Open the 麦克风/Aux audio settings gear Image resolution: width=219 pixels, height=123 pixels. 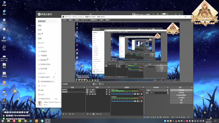tap(141, 94)
